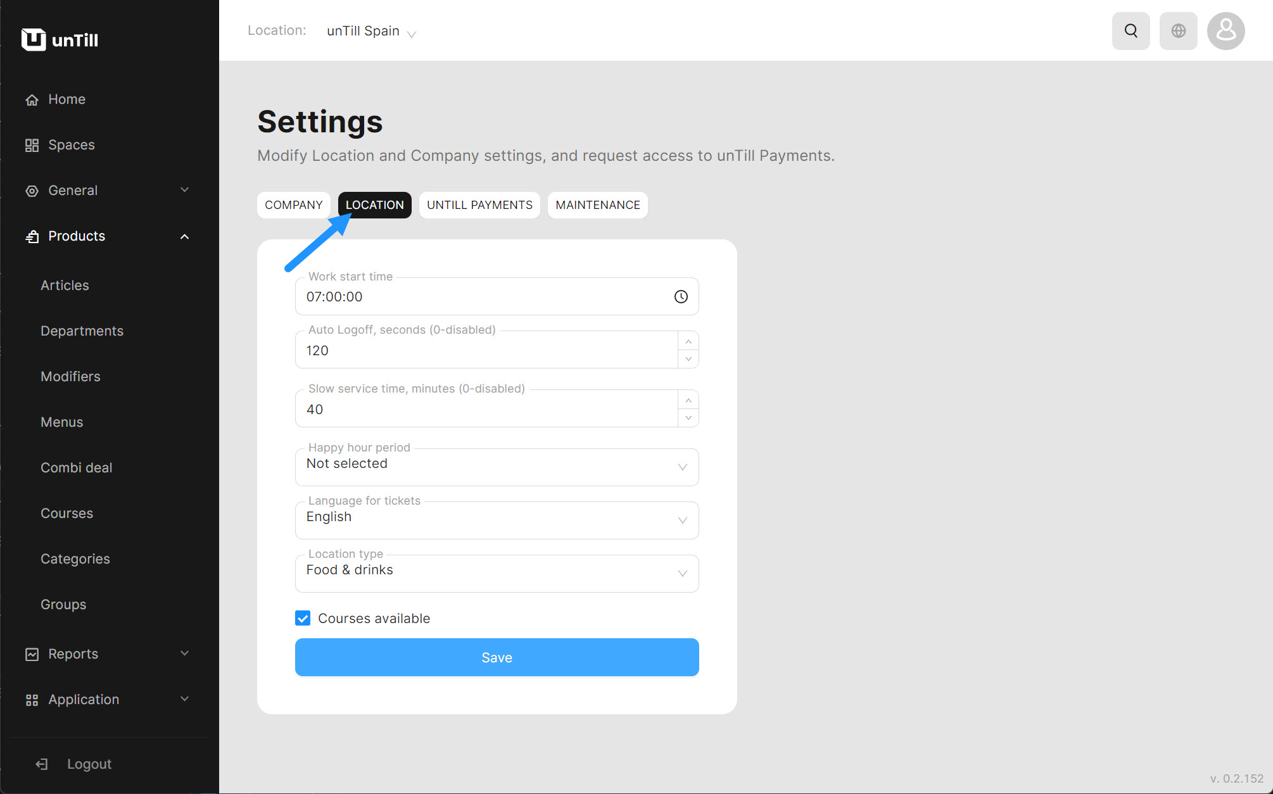Open the Happy hour period dropdown
Image resolution: width=1273 pixels, height=794 pixels.
pyautogui.click(x=497, y=467)
